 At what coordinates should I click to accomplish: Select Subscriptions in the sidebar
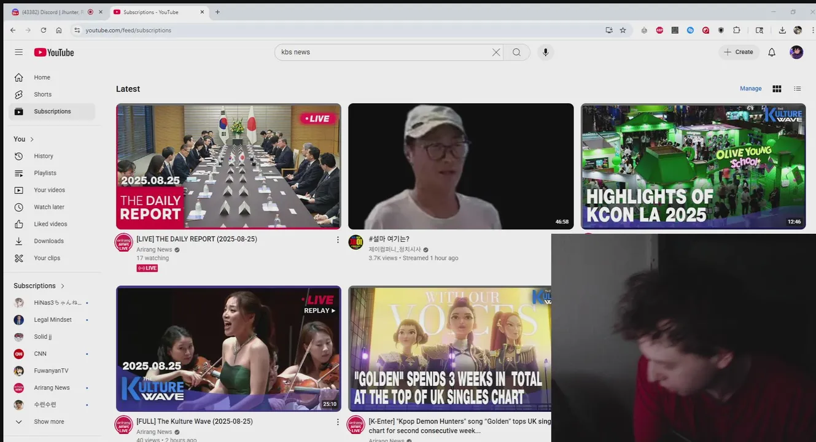(x=52, y=112)
